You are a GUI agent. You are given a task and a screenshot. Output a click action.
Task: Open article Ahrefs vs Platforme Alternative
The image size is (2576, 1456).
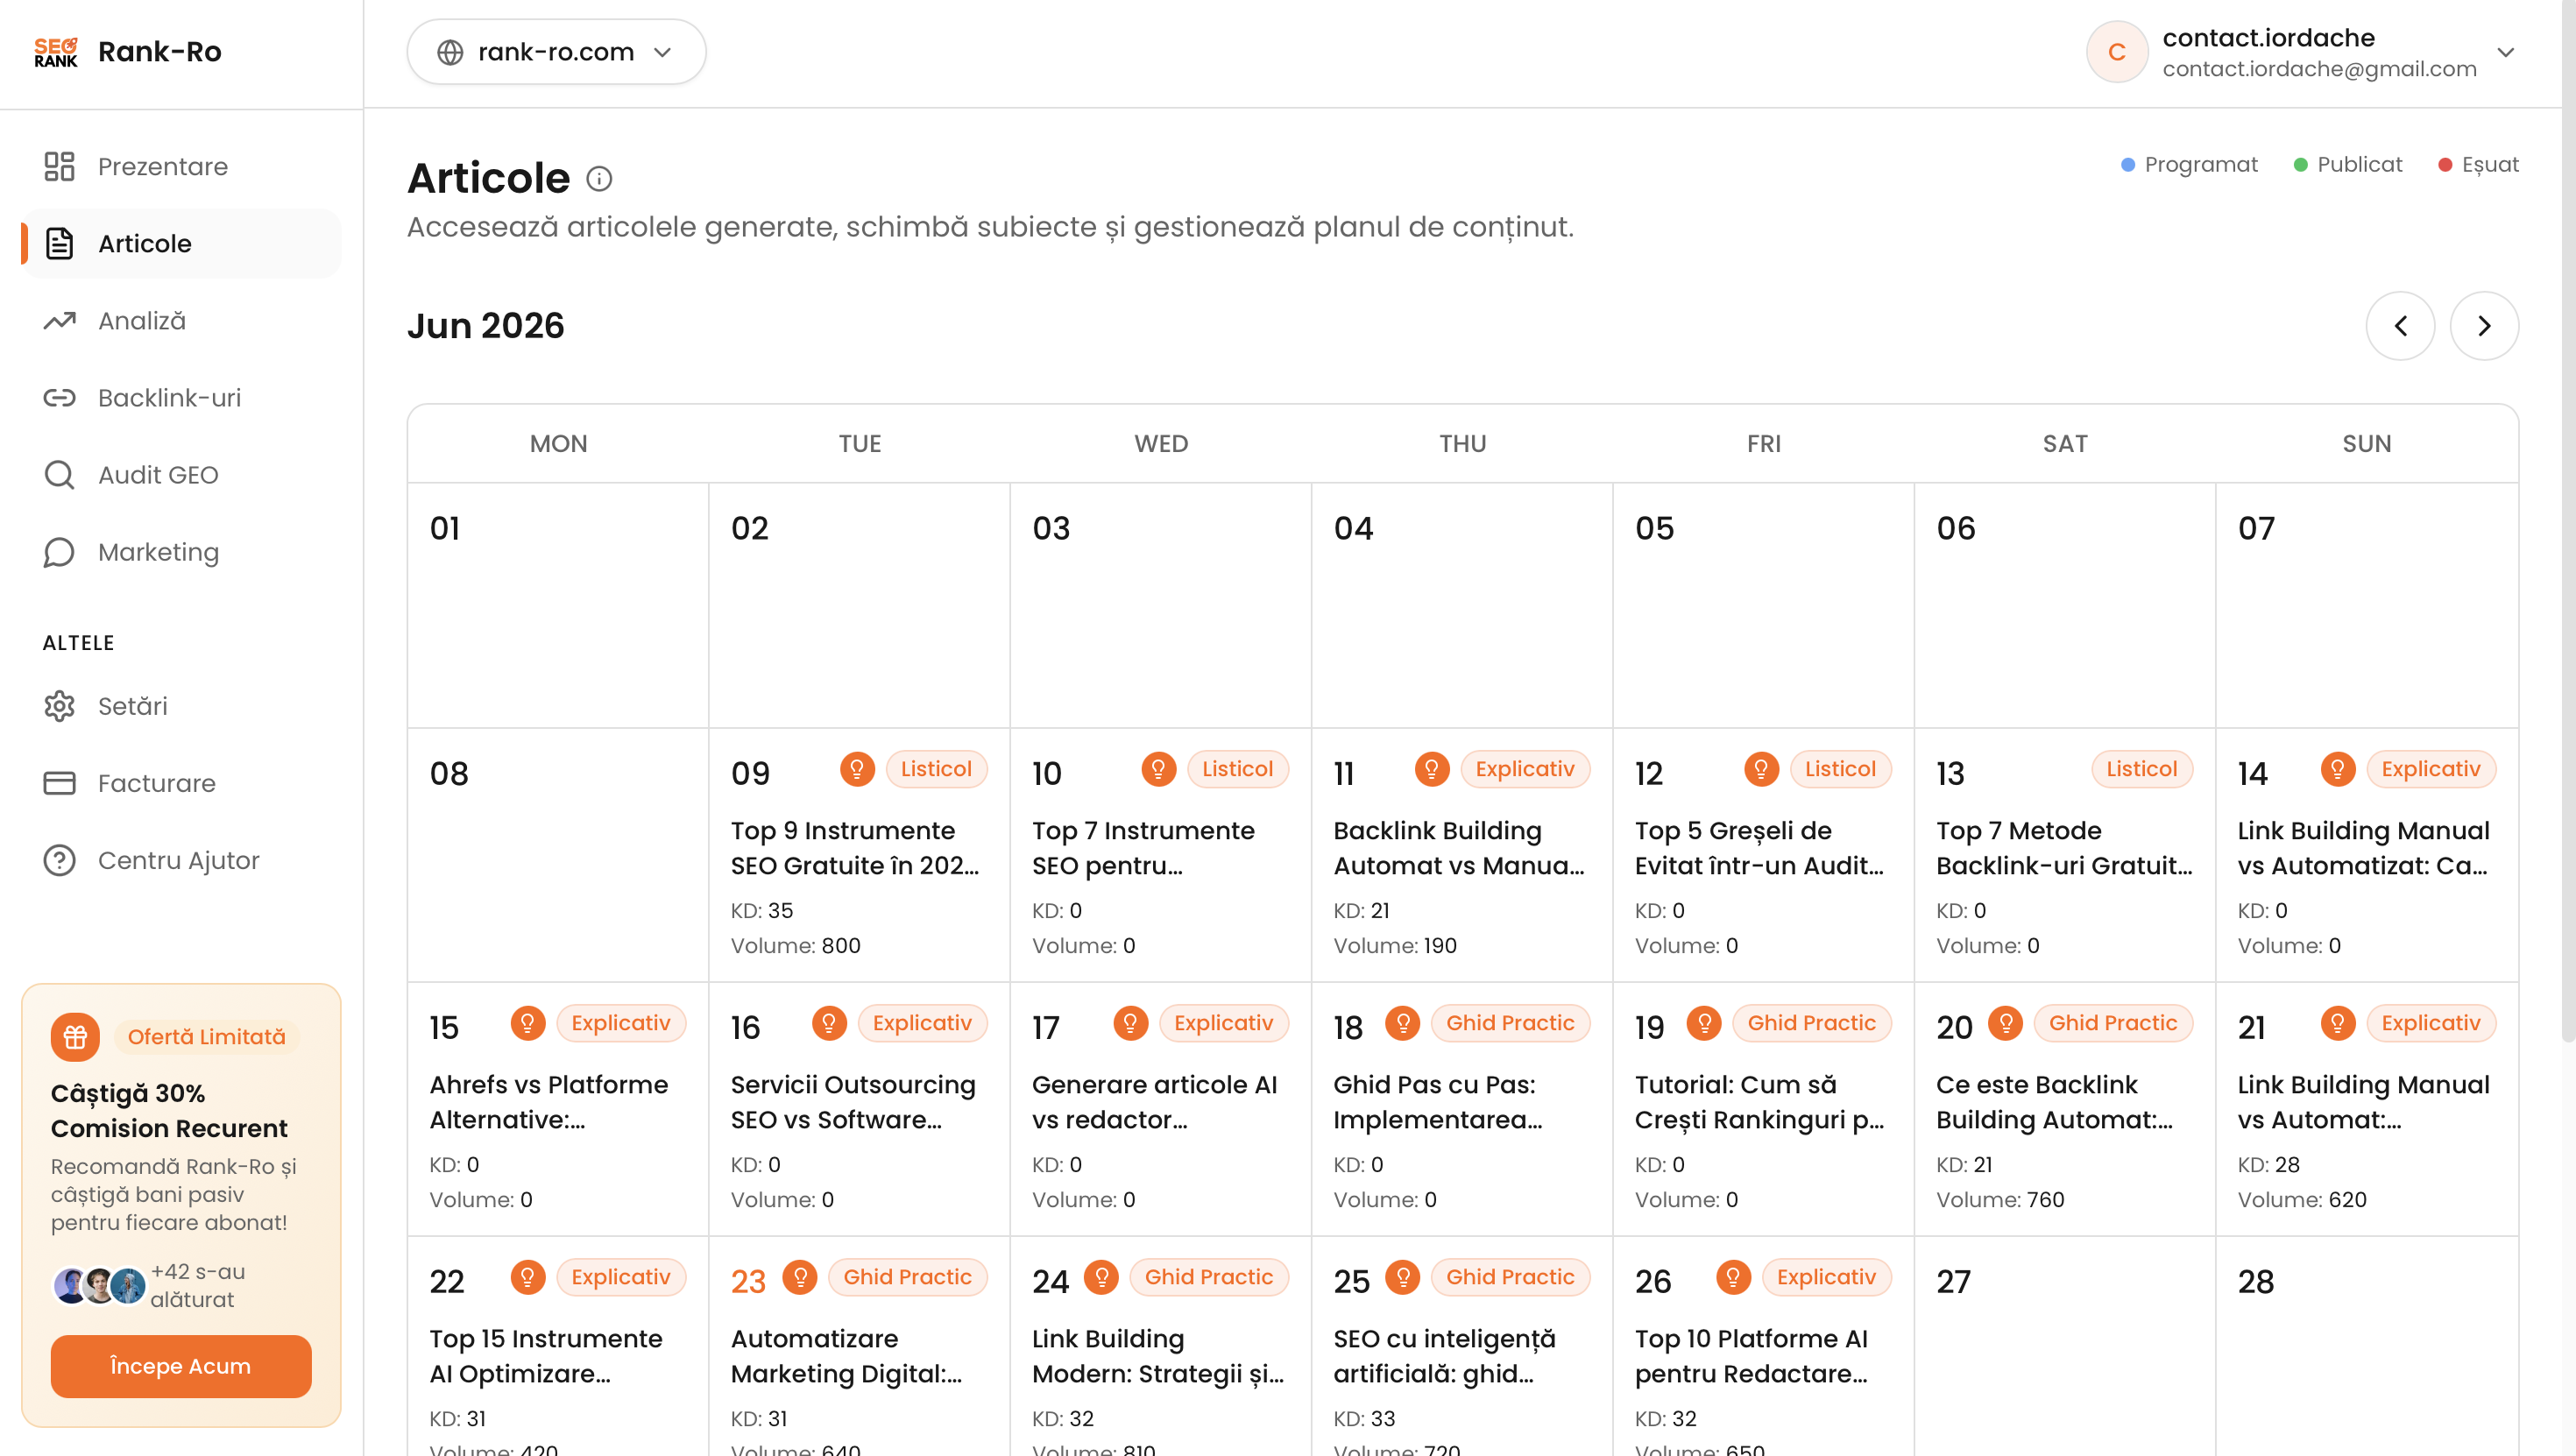tap(549, 1102)
